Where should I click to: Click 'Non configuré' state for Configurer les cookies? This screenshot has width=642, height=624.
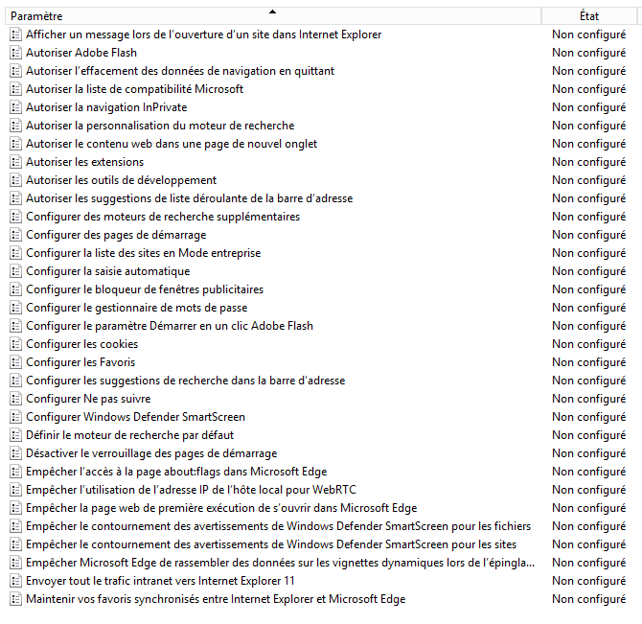588,344
